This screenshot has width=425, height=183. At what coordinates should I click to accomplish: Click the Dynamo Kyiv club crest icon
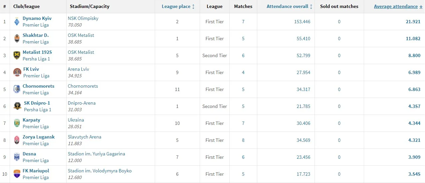tap(17, 22)
